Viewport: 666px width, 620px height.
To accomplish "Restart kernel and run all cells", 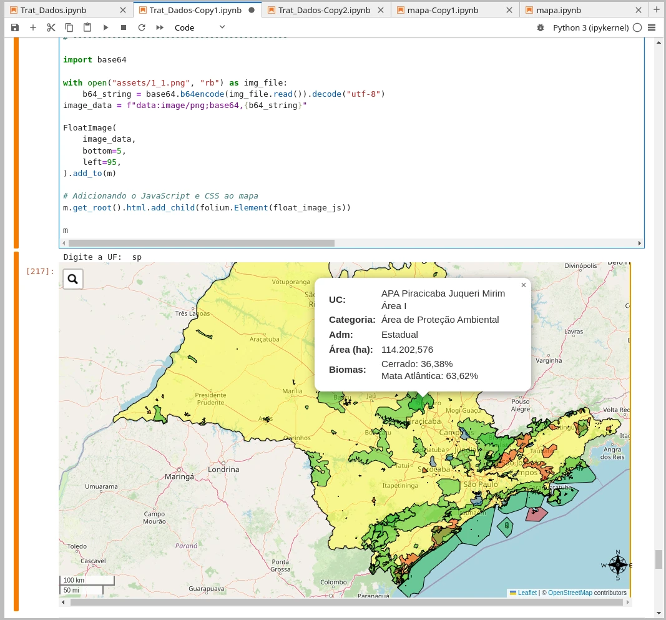I will coord(160,27).
